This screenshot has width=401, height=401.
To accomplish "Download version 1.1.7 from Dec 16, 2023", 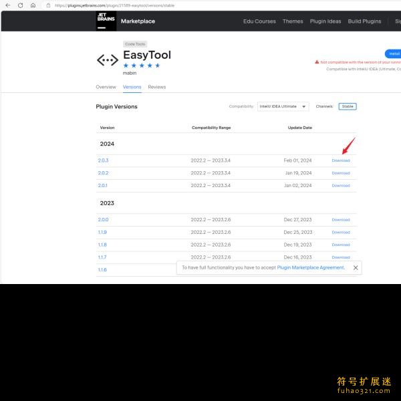I will tap(341, 257).
